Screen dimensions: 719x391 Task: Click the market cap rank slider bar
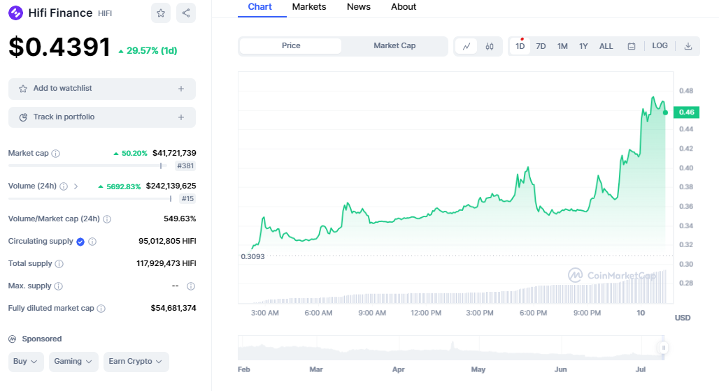(89, 165)
